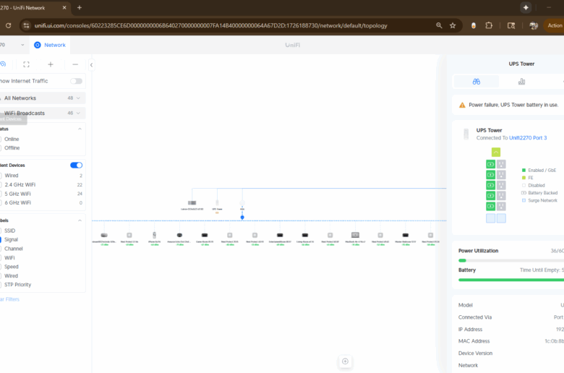Open the Unifi2270 Port 3 link
564x373 pixels.
pyautogui.click(x=528, y=137)
